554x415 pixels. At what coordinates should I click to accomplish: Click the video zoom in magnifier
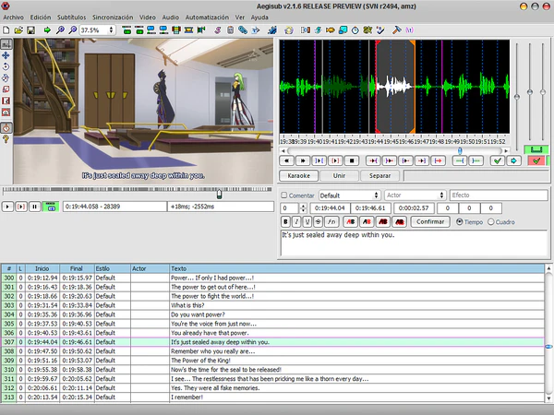point(60,30)
